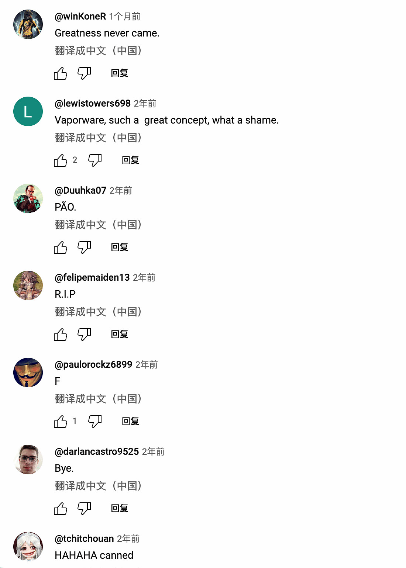Dislike the R.I.P comment by @felipemaiden13
This screenshot has height=568, width=406.
(84, 334)
